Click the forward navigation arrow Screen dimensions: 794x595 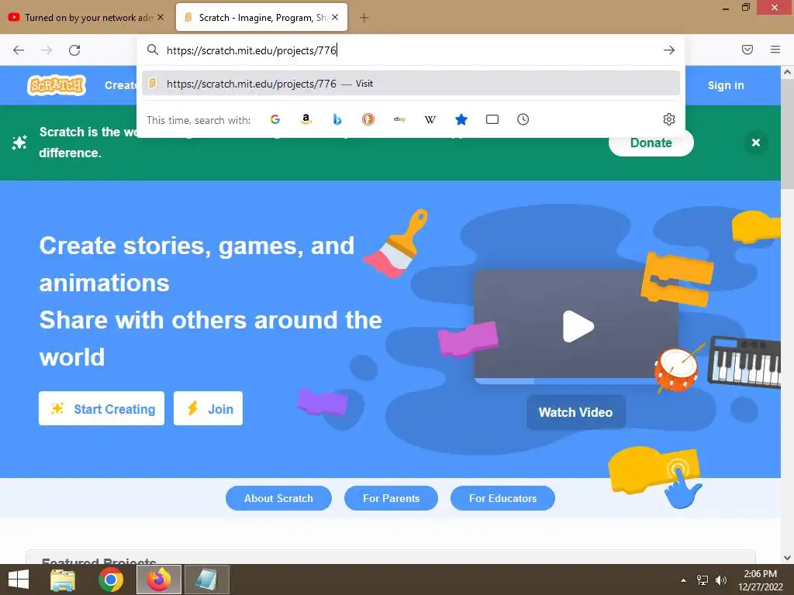pos(47,50)
